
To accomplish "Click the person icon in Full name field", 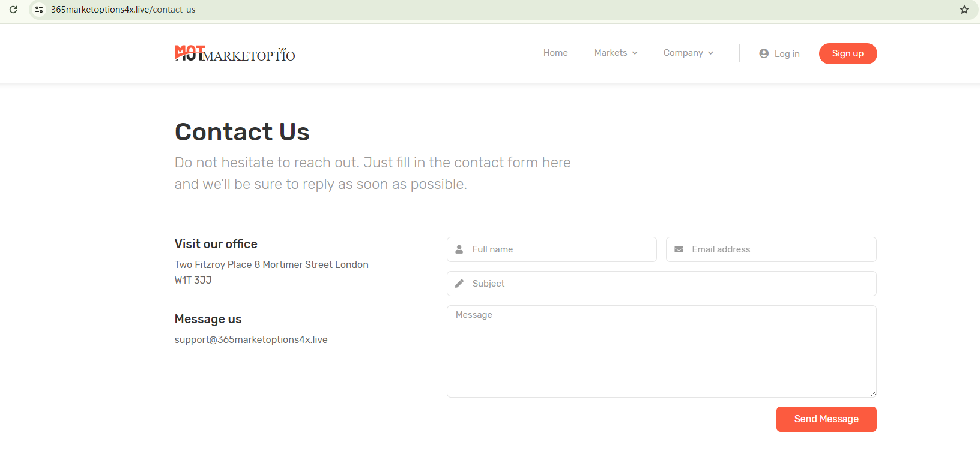I will coord(459,249).
